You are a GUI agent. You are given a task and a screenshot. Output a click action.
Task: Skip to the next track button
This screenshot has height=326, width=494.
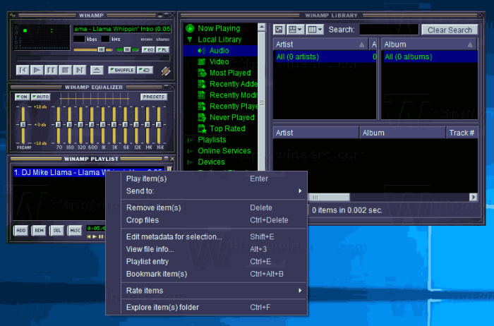(80, 70)
